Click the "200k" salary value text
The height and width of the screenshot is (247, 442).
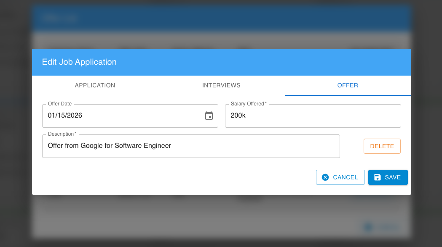pos(238,116)
